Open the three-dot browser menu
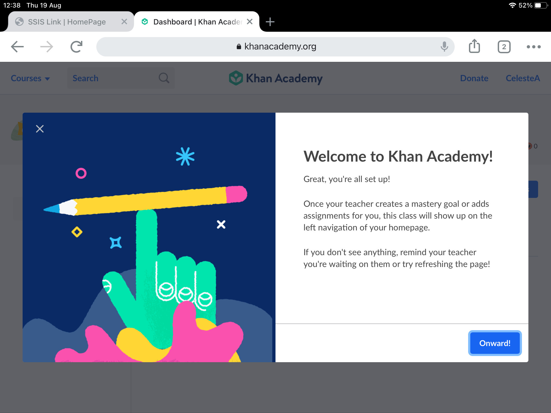 tap(534, 47)
